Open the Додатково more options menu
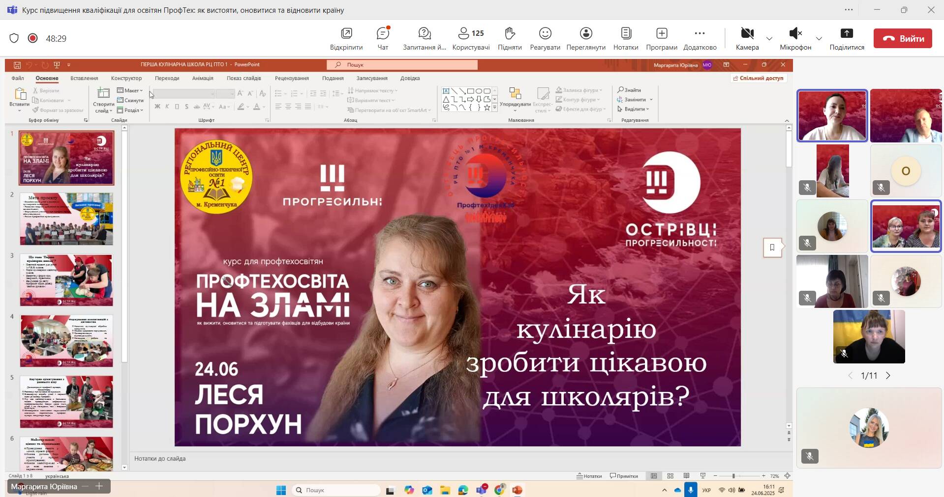 point(700,38)
